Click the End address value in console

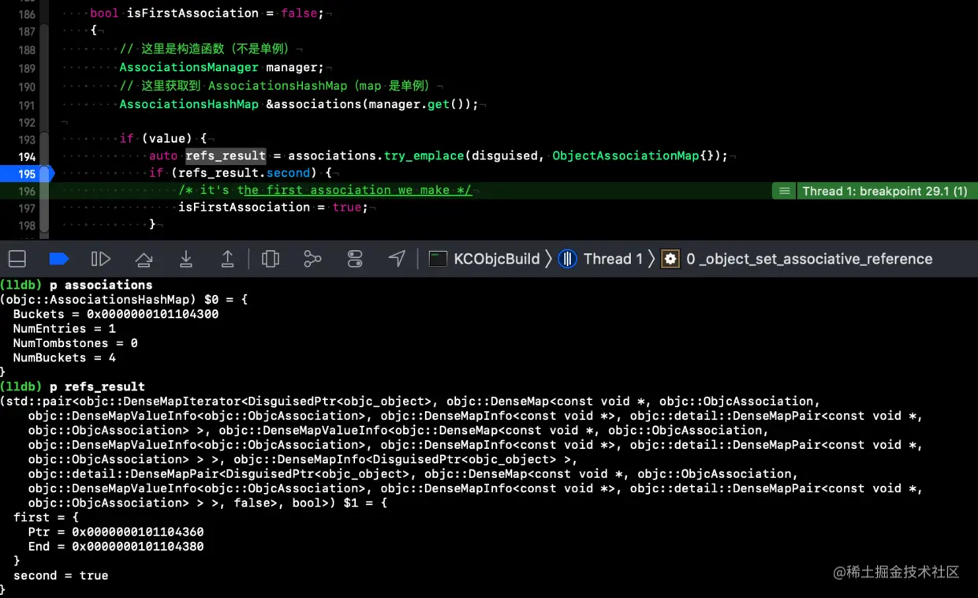coord(138,546)
